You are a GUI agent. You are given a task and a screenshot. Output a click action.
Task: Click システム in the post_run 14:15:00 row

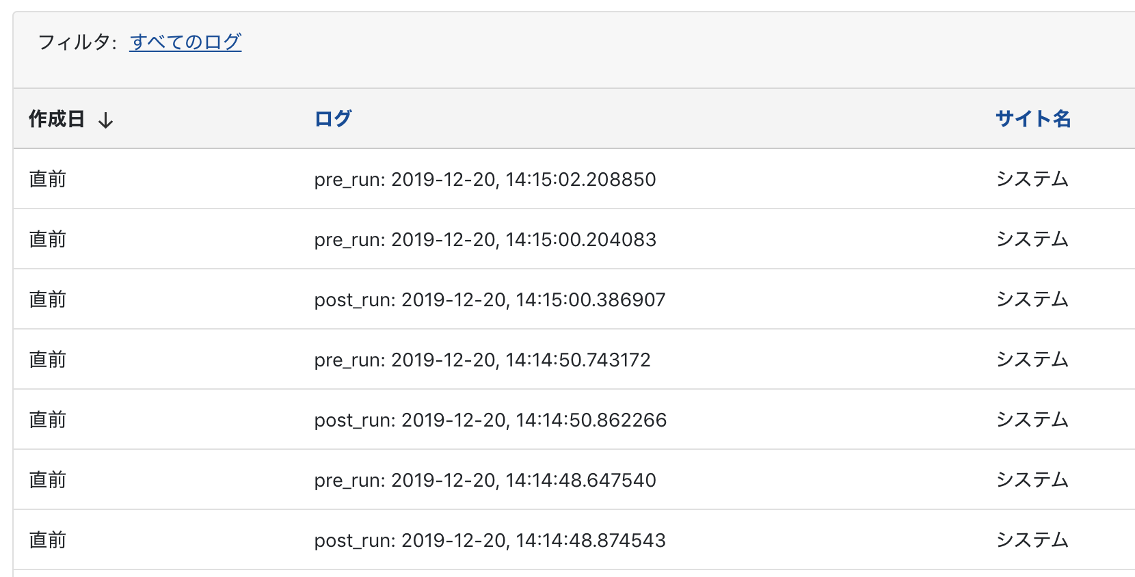1032,299
